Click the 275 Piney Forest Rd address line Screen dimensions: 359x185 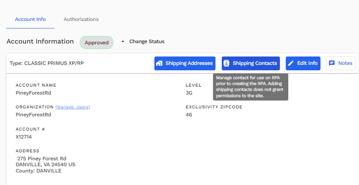click(x=41, y=159)
